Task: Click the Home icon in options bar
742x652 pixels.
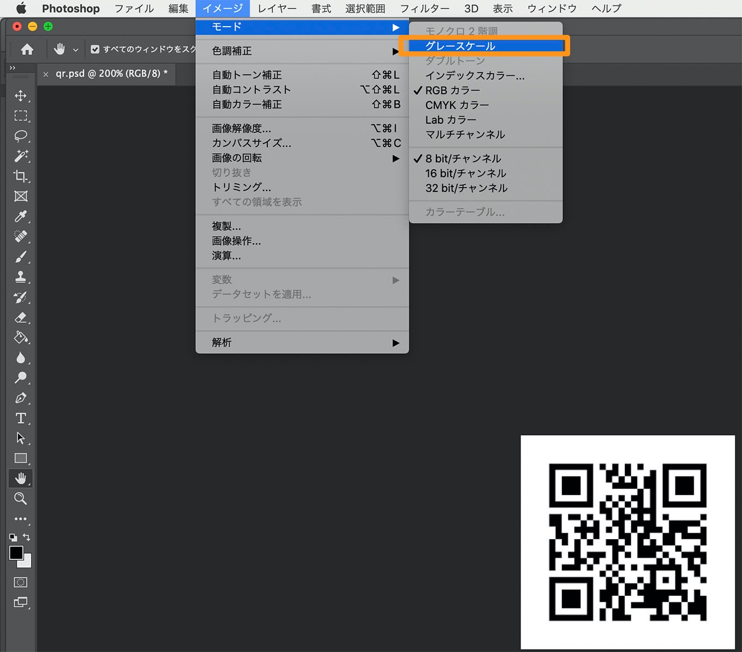Action: [x=27, y=50]
